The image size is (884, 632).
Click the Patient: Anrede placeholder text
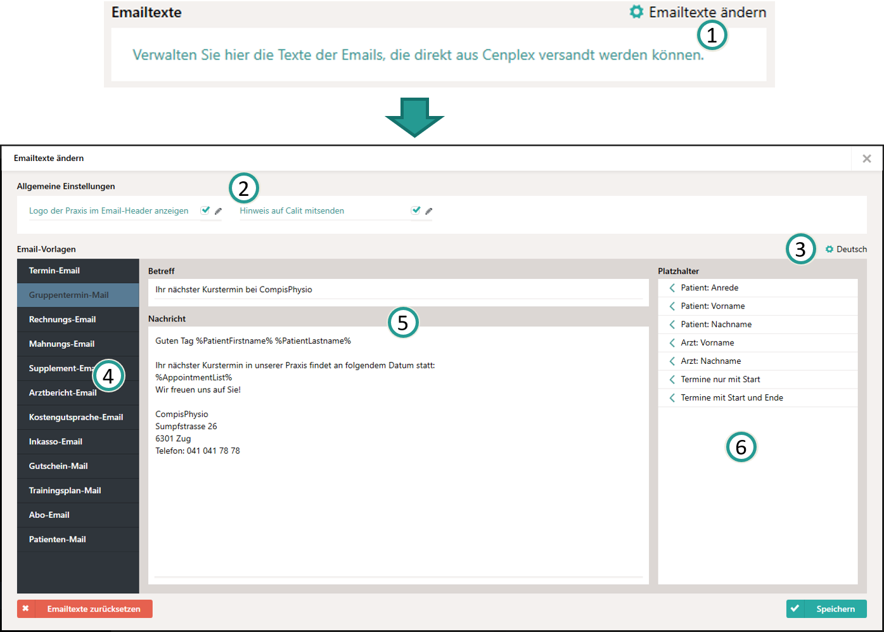pyautogui.click(x=710, y=288)
